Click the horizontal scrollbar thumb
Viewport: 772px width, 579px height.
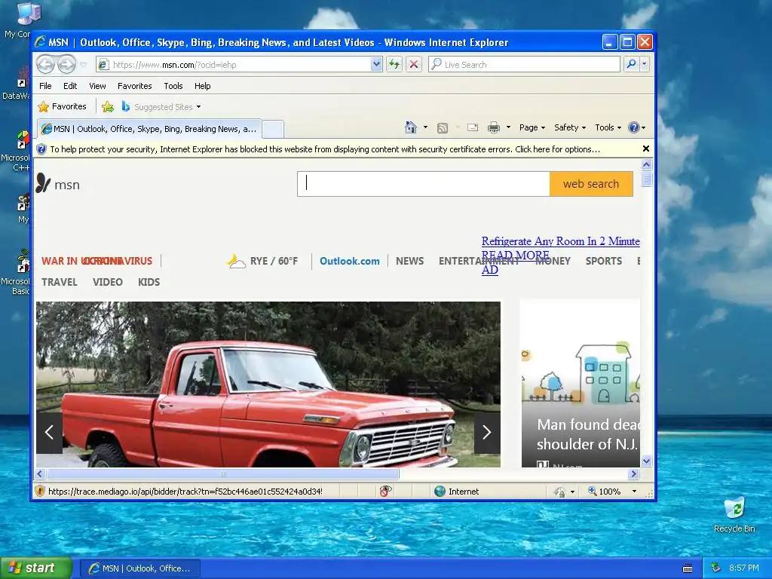[223, 473]
